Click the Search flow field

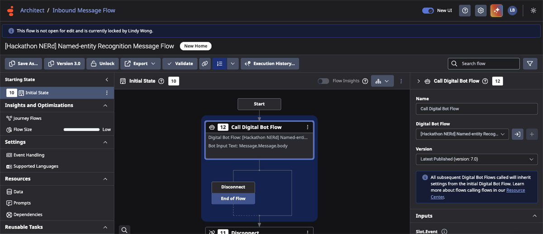484,64
